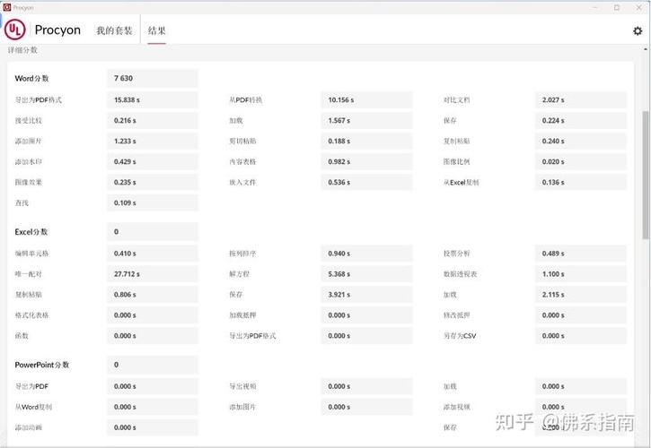Click the 从PDF转换 label
Image resolution: width=651 pixels, height=448 pixels.
246,99
